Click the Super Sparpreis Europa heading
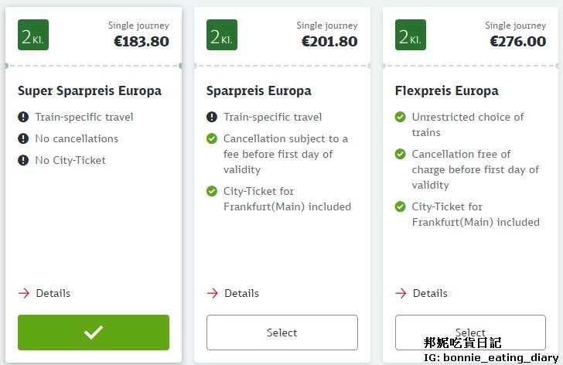Screen dimensions: 563x365 [x=90, y=90]
